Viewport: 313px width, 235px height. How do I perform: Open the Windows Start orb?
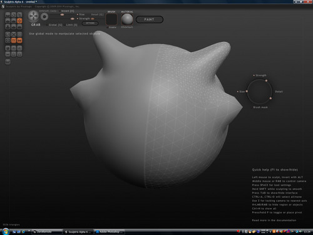(x=6, y=232)
